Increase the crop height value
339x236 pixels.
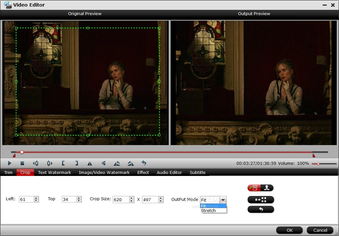pyautogui.click(x=161, y=198)
